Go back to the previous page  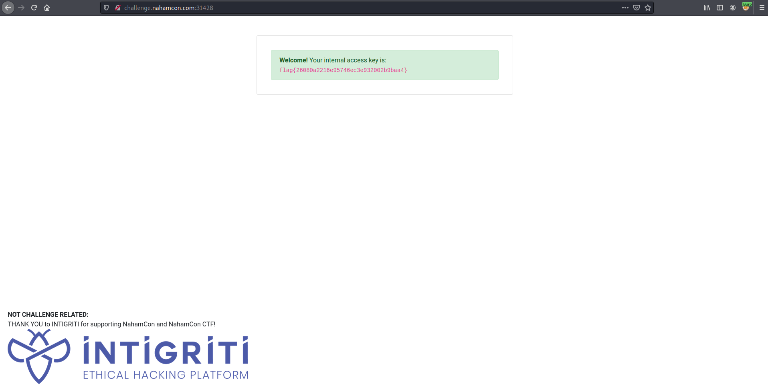coord(8,8)
